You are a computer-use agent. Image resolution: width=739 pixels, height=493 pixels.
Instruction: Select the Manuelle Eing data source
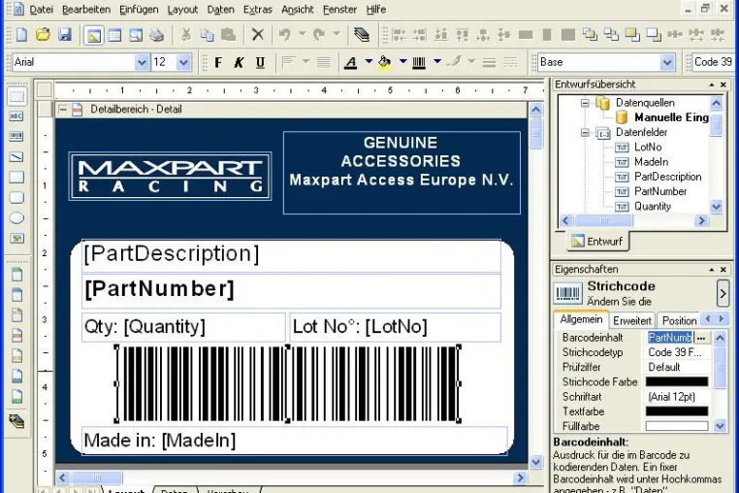click(671, 117)
